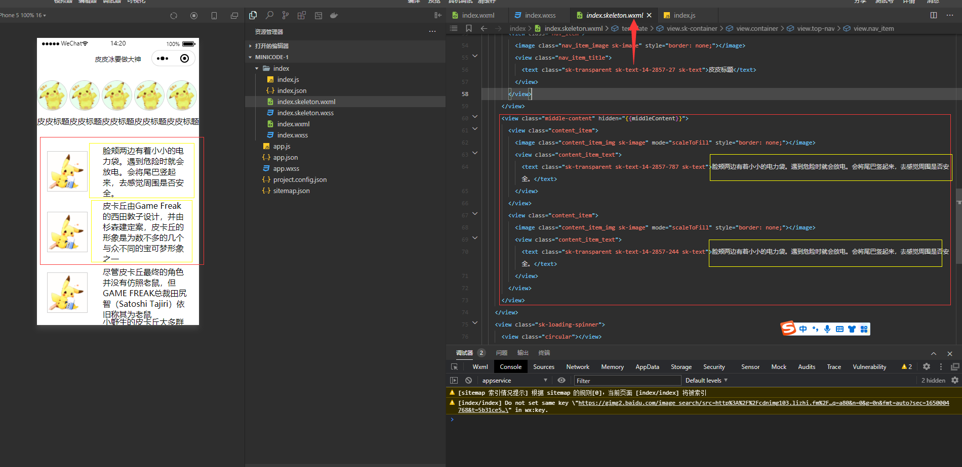Open DevTools vertical dots menu
The image size is (962, 467).
pos(941,367)
